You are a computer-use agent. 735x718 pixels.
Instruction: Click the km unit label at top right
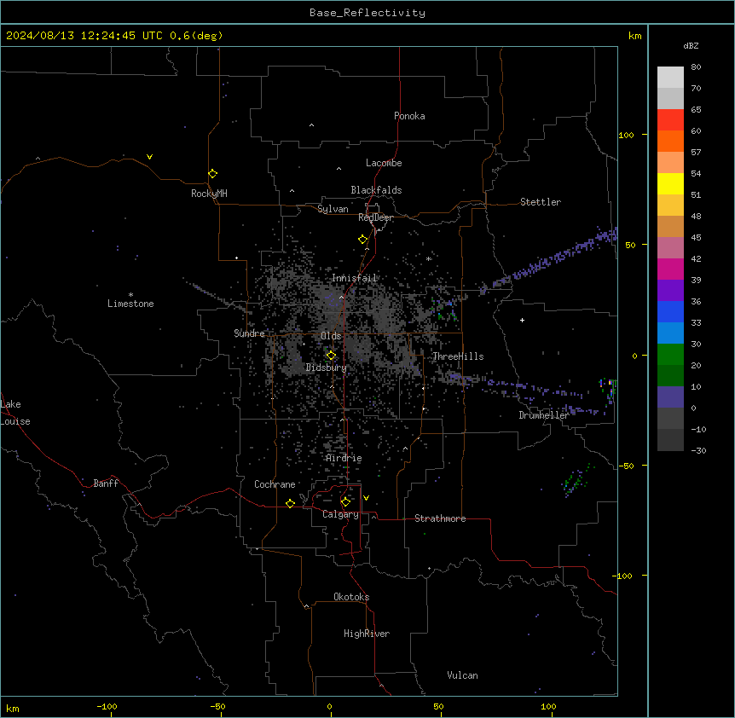click(x=634, y=36)
